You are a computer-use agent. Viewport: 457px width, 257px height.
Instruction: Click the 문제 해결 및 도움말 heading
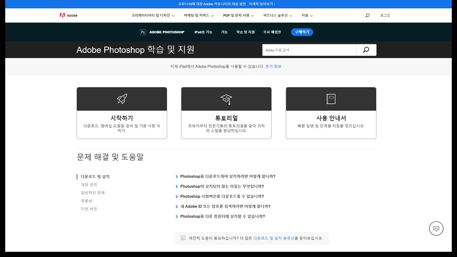coord(110,157)
